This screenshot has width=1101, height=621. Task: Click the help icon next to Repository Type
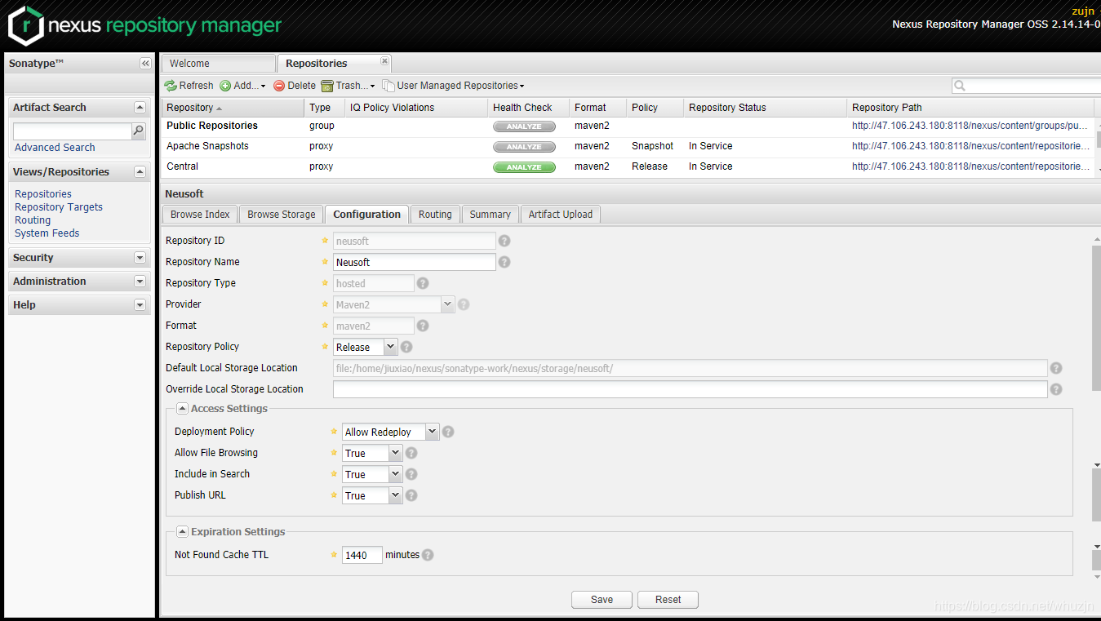(423, 283)
